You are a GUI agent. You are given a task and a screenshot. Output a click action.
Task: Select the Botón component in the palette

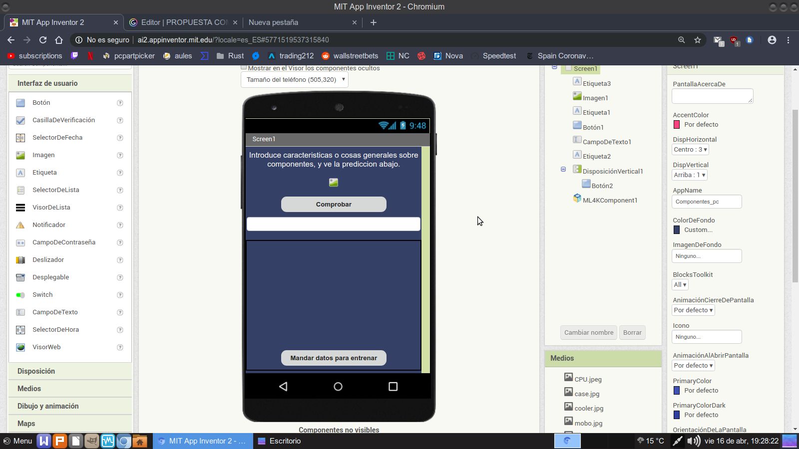[x=20, y=102]
